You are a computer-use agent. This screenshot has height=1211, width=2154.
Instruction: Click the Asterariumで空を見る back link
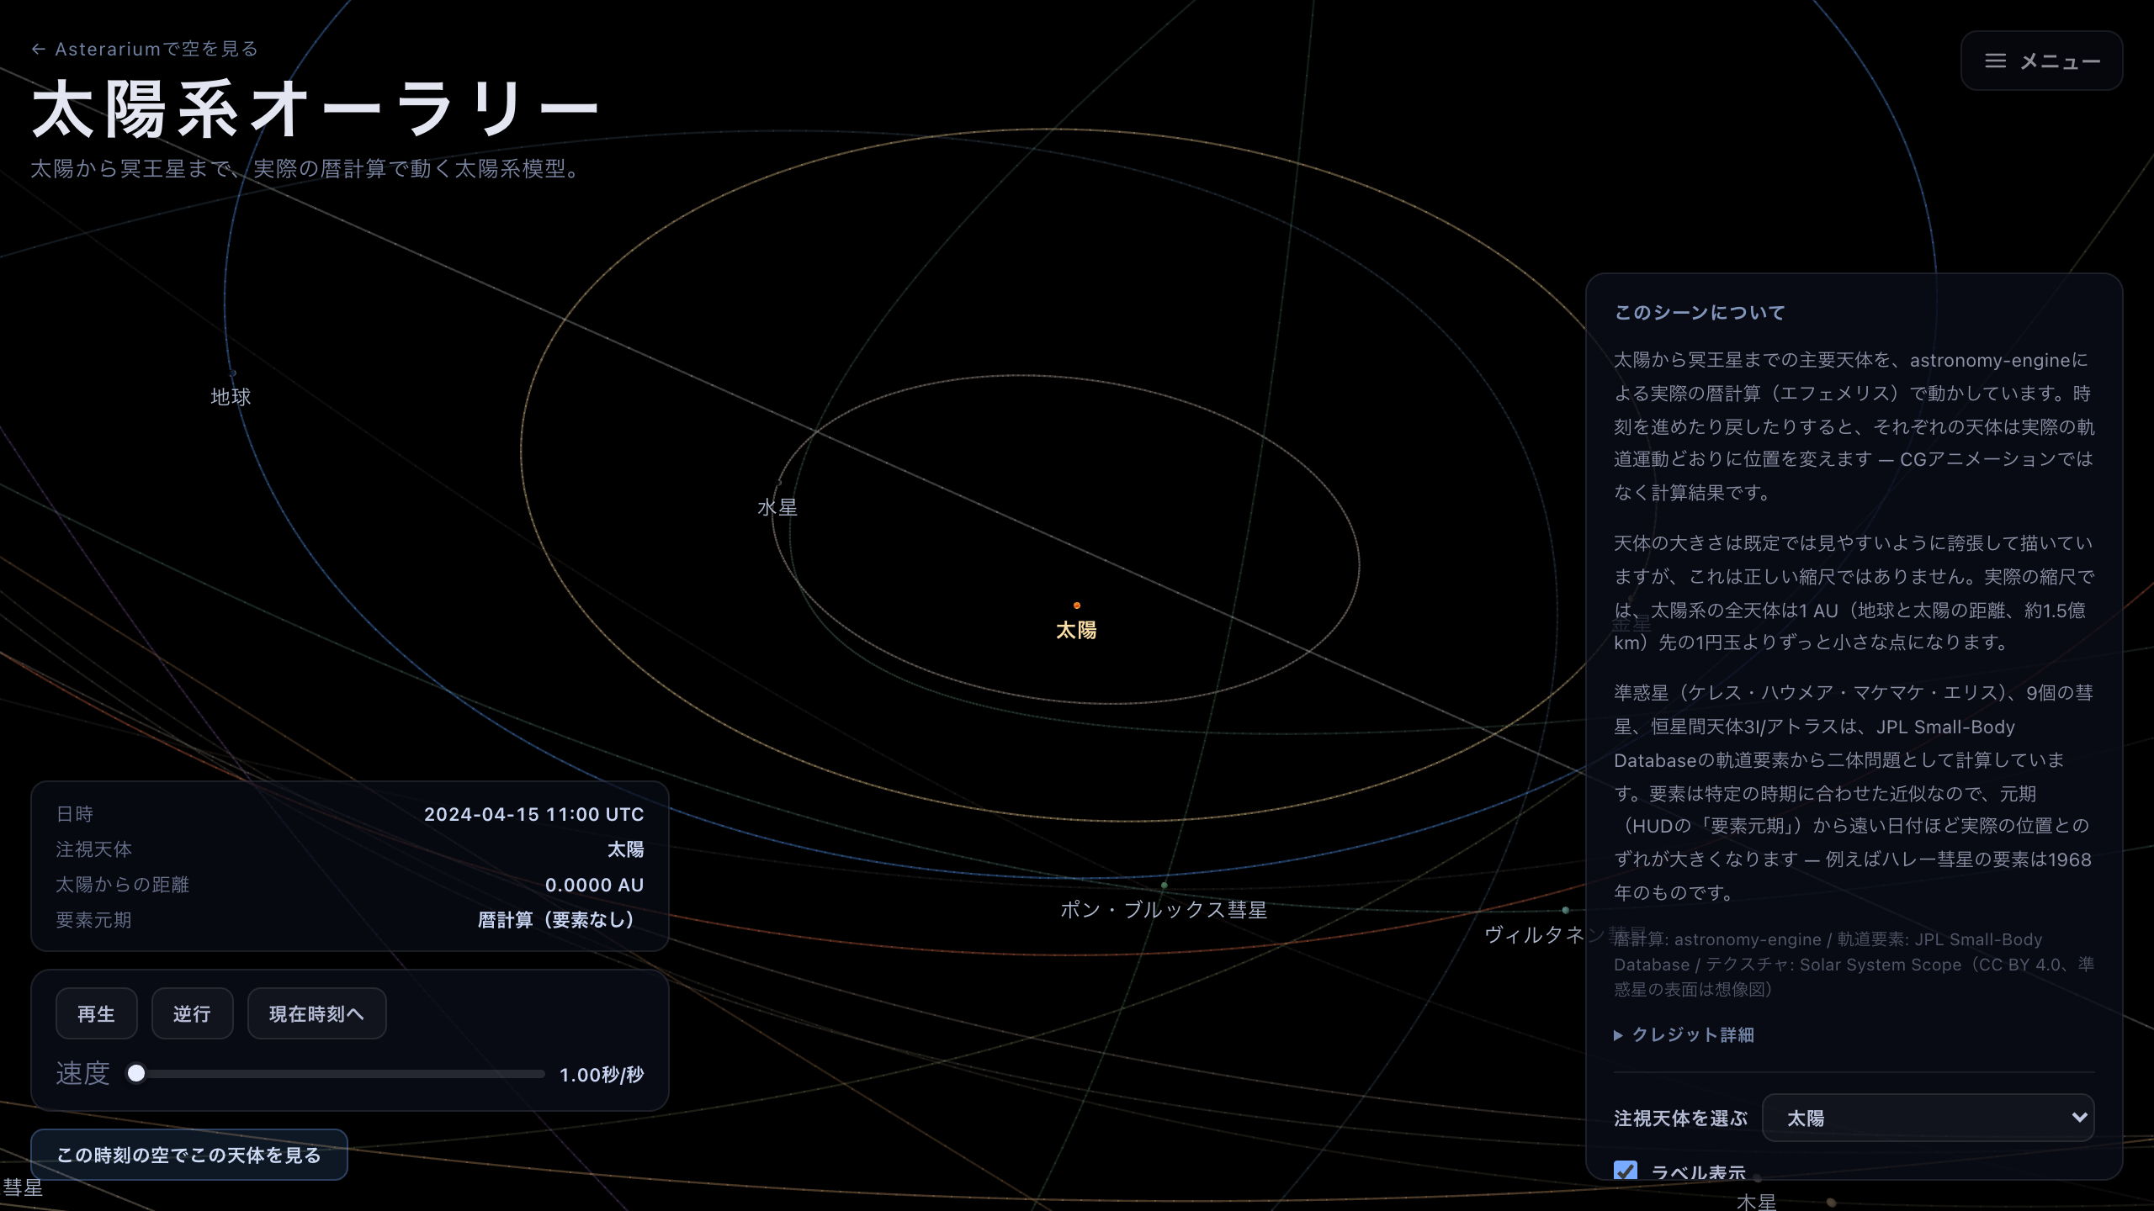[144, 49]
